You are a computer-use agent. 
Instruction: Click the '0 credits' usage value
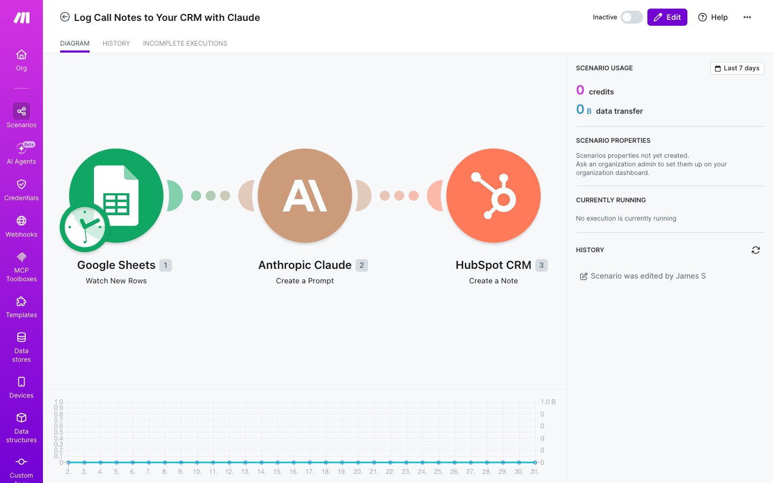[595, 90]
